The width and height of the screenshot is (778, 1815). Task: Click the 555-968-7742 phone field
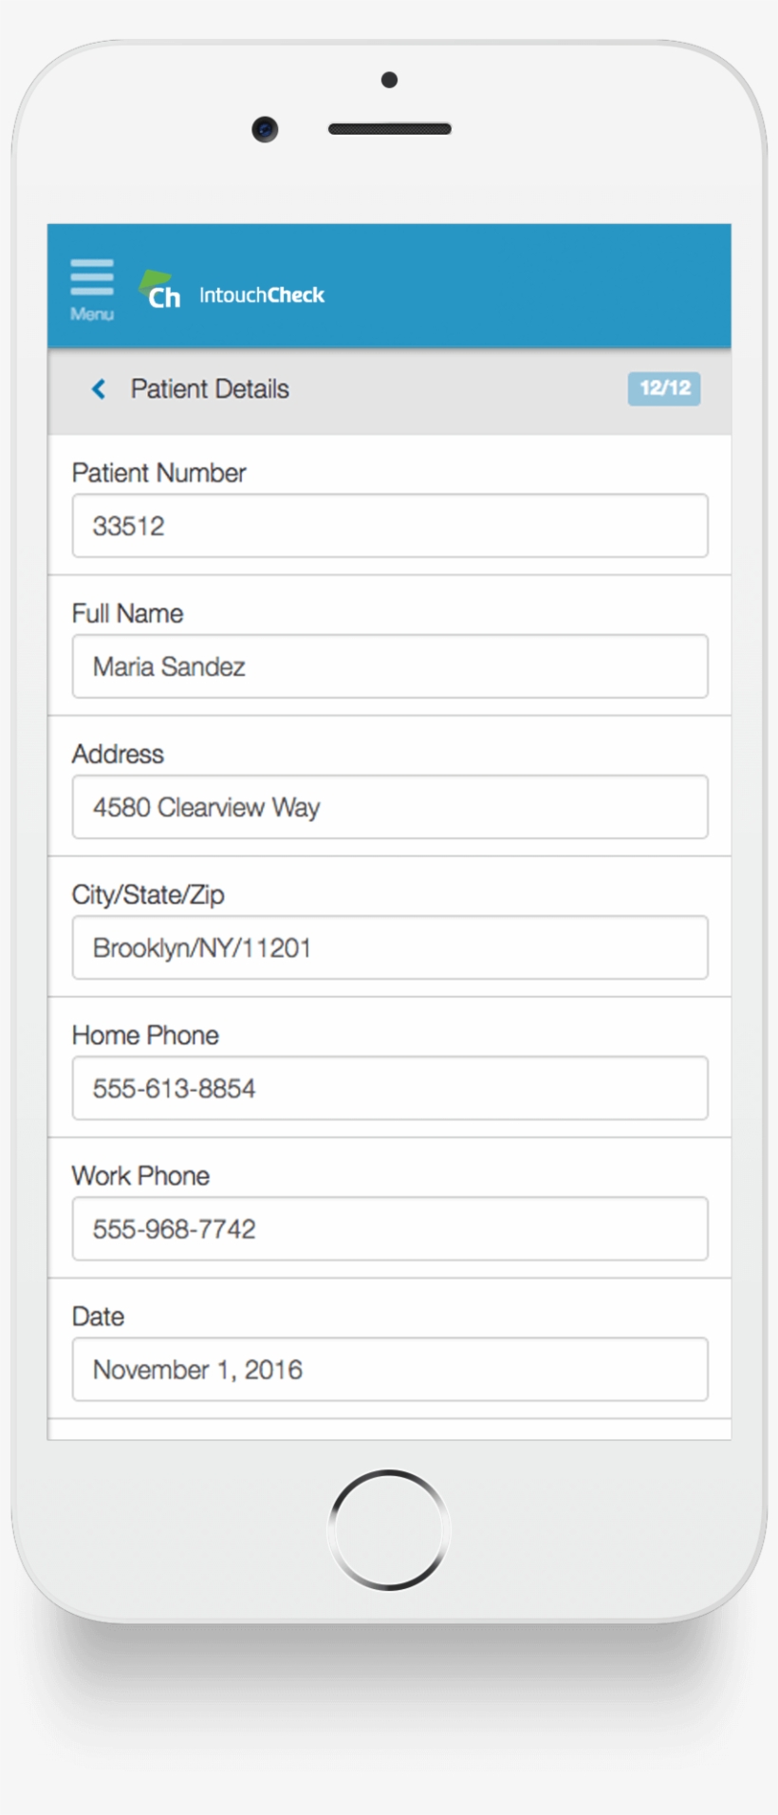coord(390,1228)
